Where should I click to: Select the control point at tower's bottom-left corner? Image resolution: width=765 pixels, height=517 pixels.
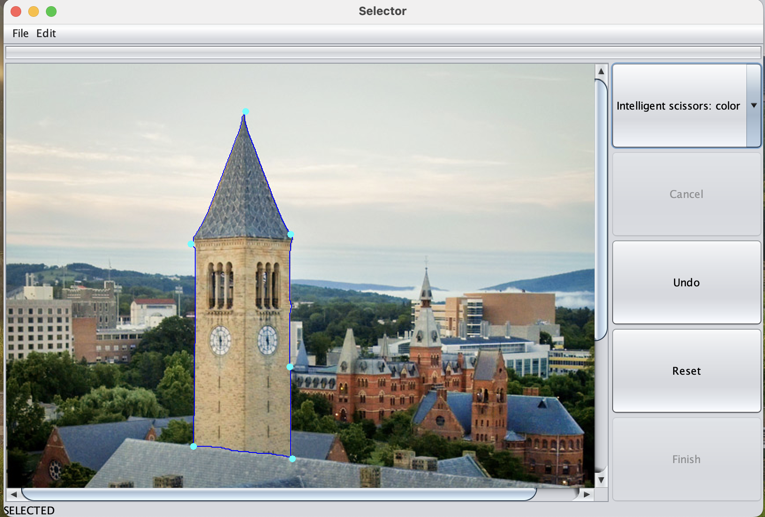click(193, 446)
